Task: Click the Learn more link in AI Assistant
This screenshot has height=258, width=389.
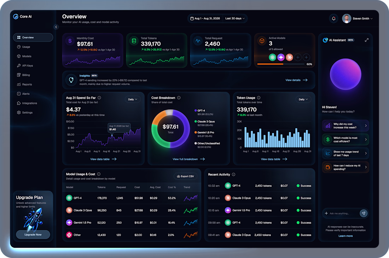Action: pyautogui.click(x=346, y=236)
